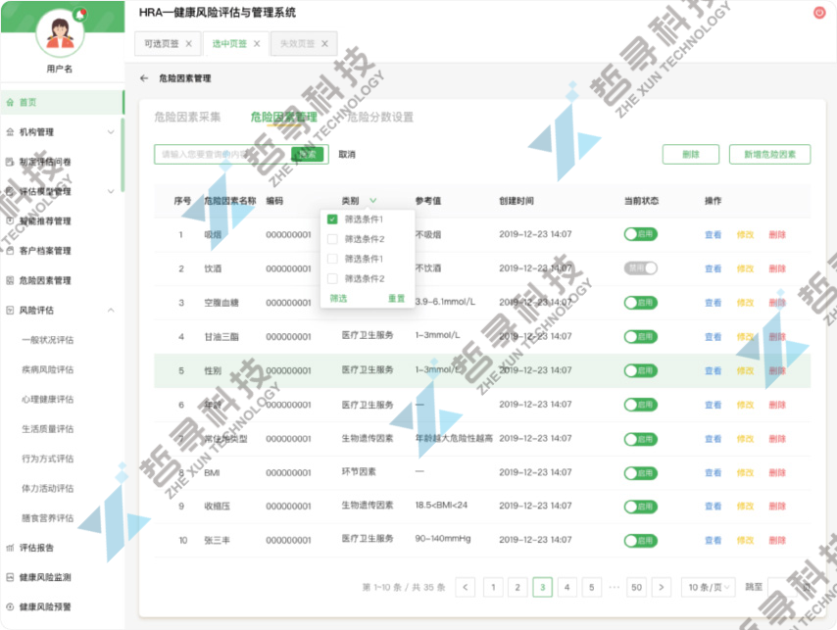Click 修改 in the 饮酒 row
The image size is (837, 630).
click(745, 268)
